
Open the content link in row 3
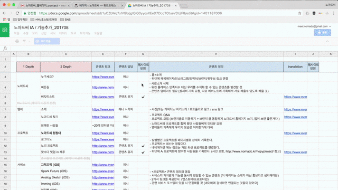pos(103,77)
